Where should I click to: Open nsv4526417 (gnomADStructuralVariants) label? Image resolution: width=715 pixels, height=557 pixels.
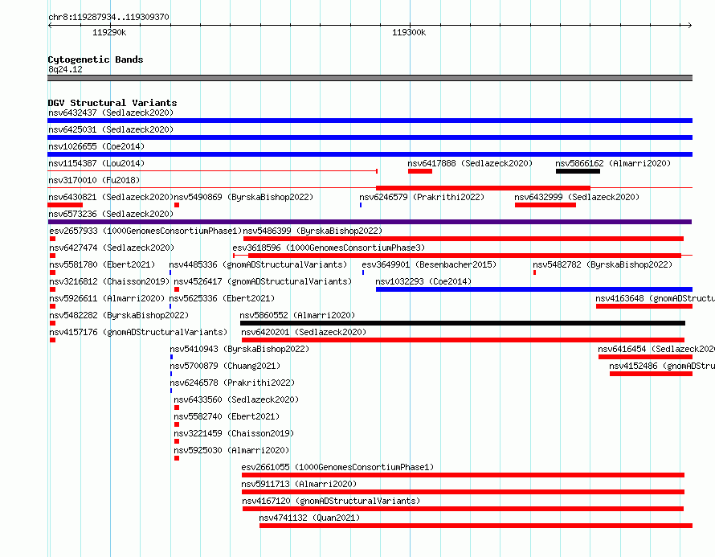263,281
